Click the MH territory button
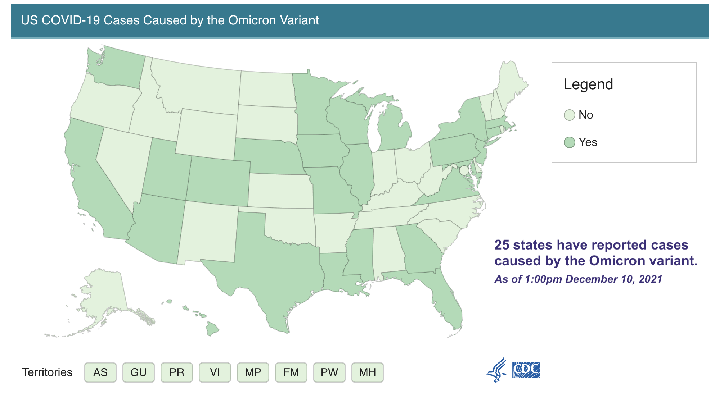 tap(368, 372)
